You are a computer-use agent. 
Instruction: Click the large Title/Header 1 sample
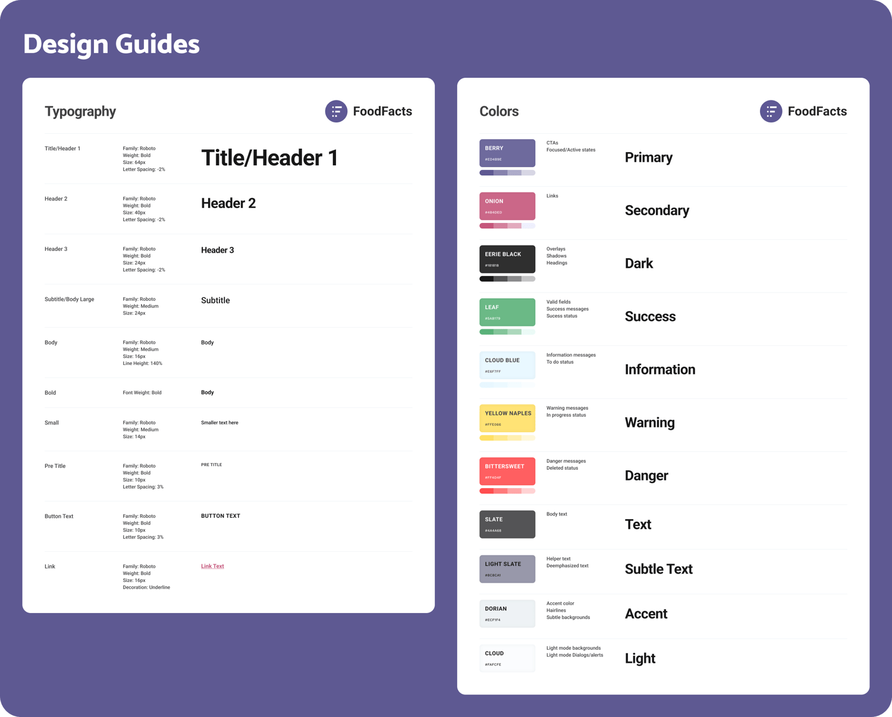[x=269, y=158]
